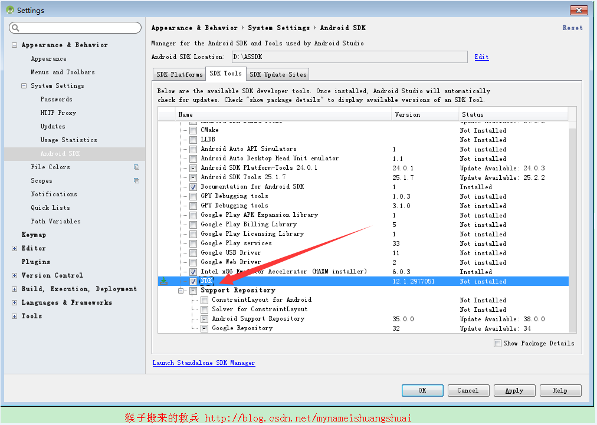Screen dimensions: 597x425
Task: Click the OK button
Action: 422,390
